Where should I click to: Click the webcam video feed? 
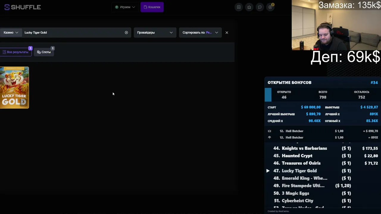point(336,25)
